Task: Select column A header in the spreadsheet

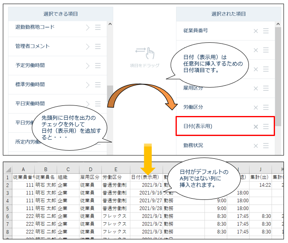Action: click(x=23, y=169)
